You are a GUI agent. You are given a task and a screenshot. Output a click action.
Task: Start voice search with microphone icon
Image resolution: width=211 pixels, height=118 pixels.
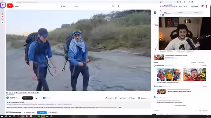tap(118, 6)
